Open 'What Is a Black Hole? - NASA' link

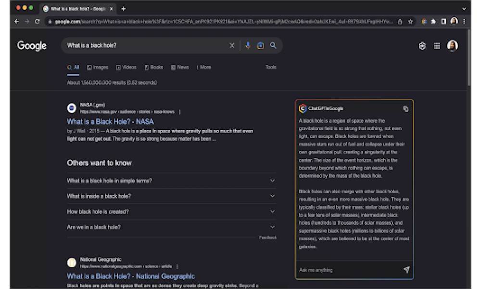(111, 121)
